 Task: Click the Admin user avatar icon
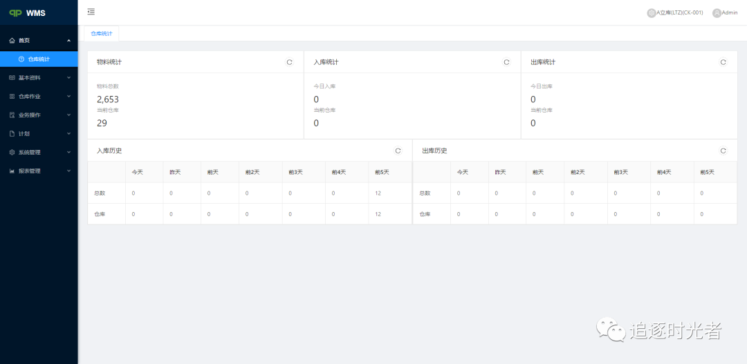[717, 13]
